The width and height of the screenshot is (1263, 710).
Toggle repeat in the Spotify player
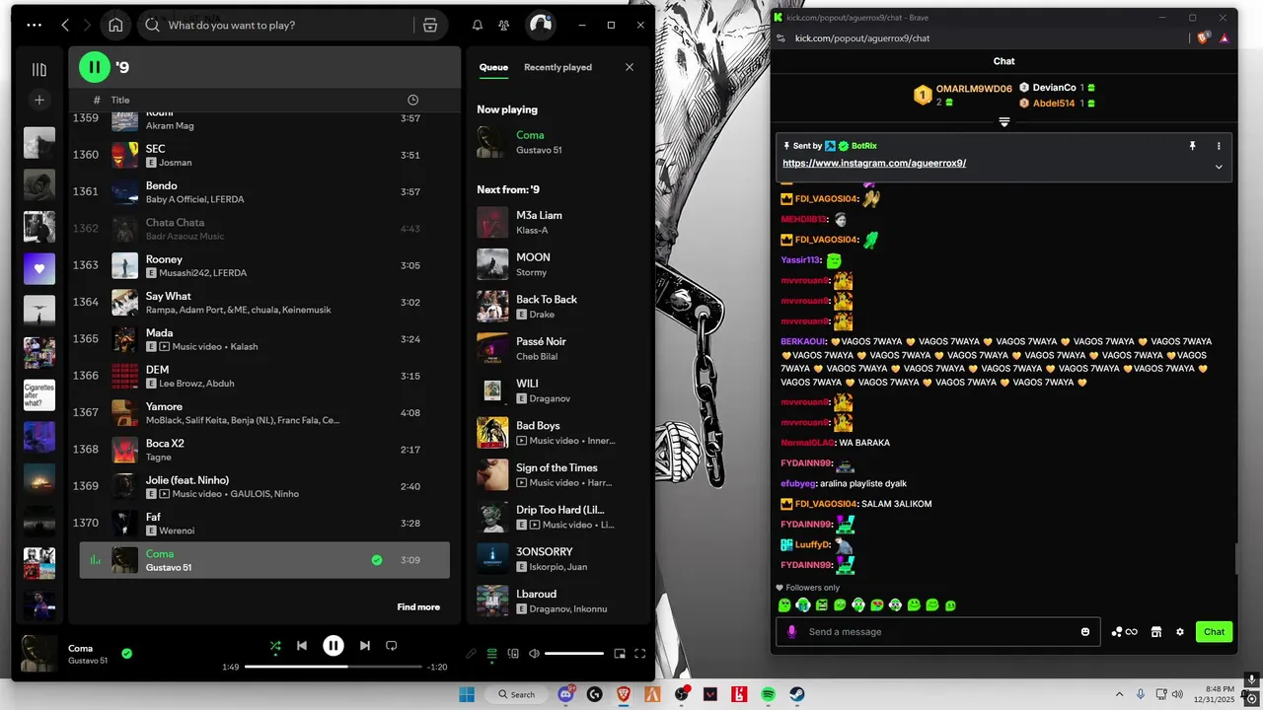[x=392, y=646]
